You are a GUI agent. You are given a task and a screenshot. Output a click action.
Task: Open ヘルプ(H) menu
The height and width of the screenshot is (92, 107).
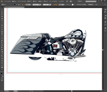coord(61,2)
